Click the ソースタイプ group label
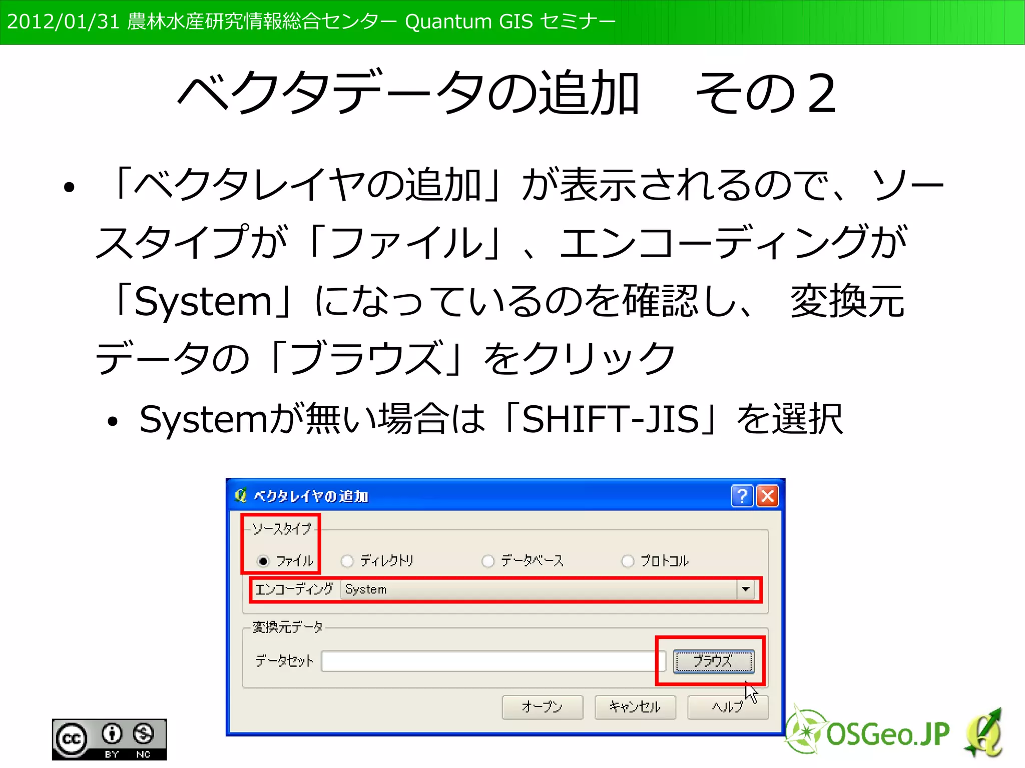The width and height of the screenshot is (1025, 768). [281, 529]
